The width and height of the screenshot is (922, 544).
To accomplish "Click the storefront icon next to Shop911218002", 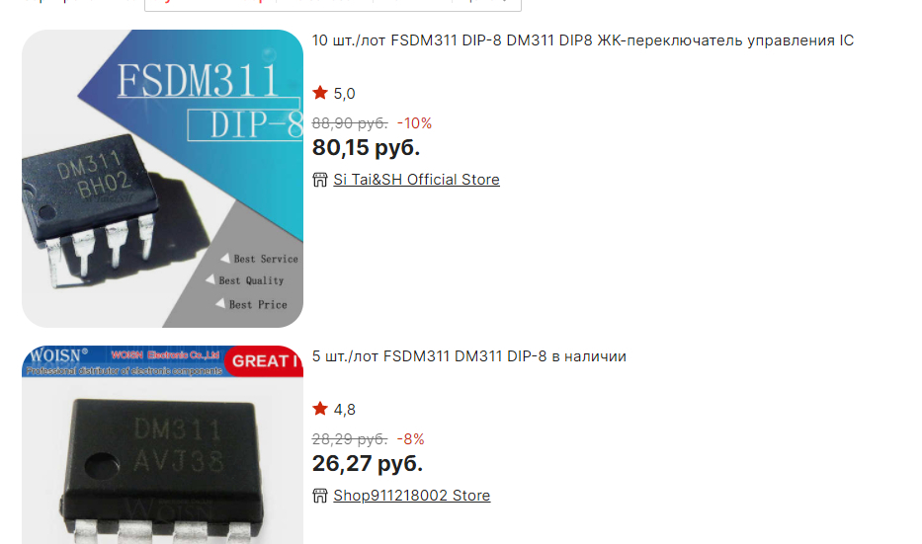I will point(320,496).
